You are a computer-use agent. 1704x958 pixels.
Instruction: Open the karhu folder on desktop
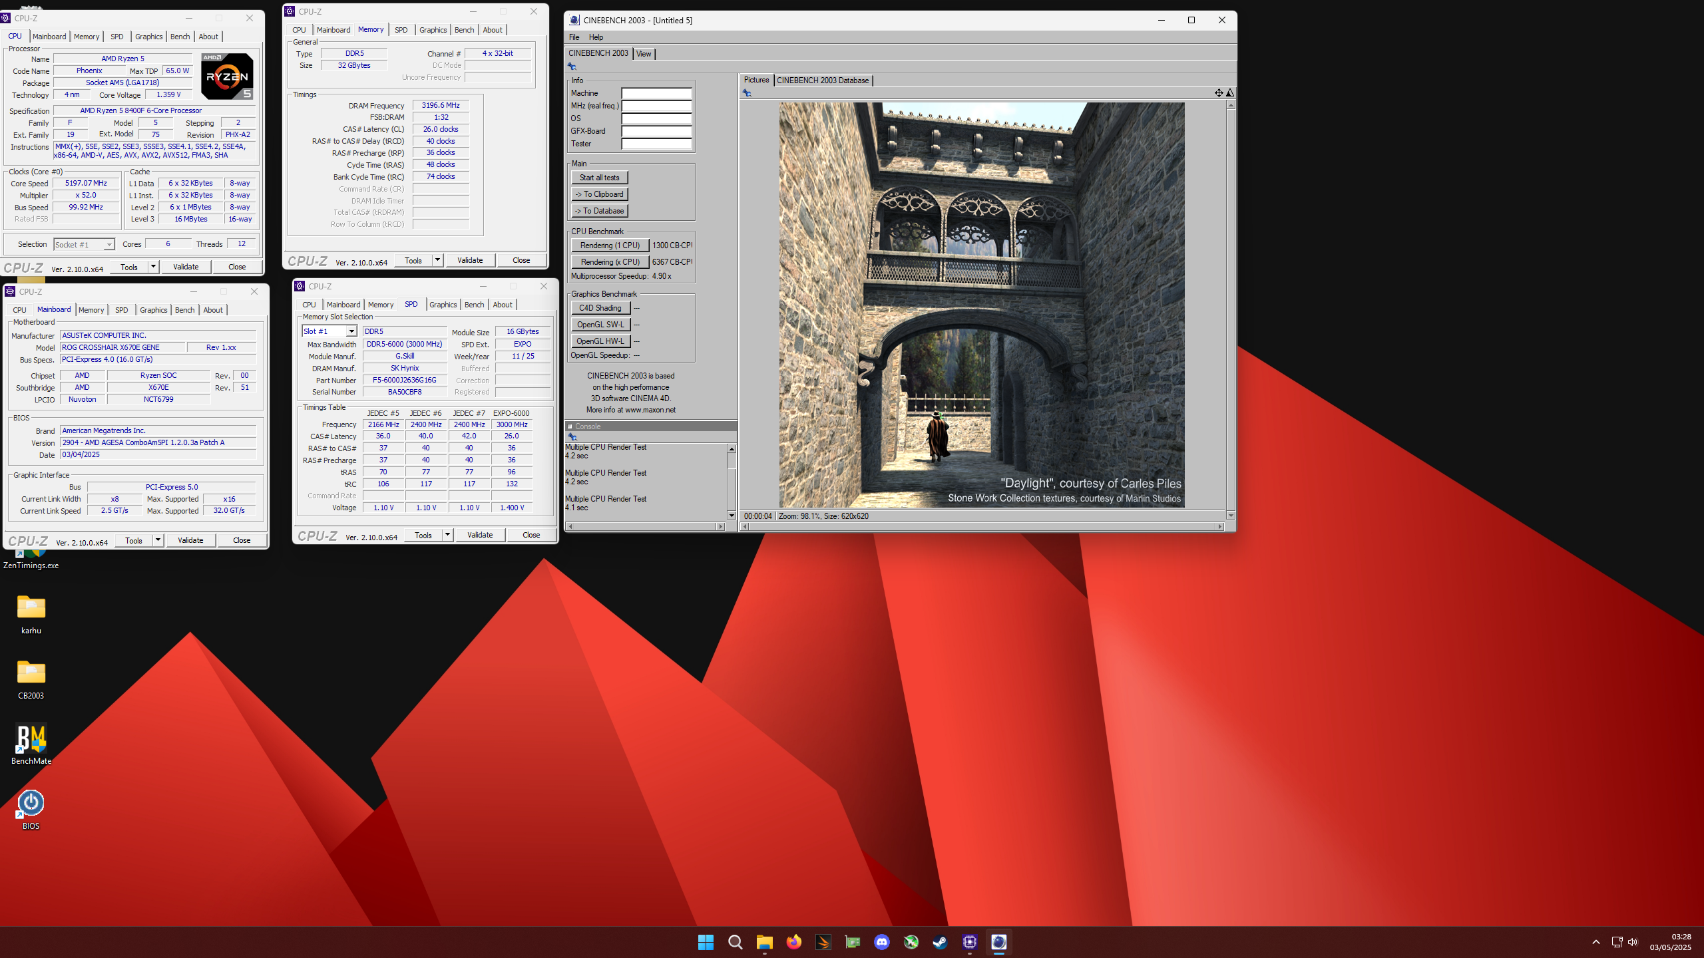pos(31,615)
